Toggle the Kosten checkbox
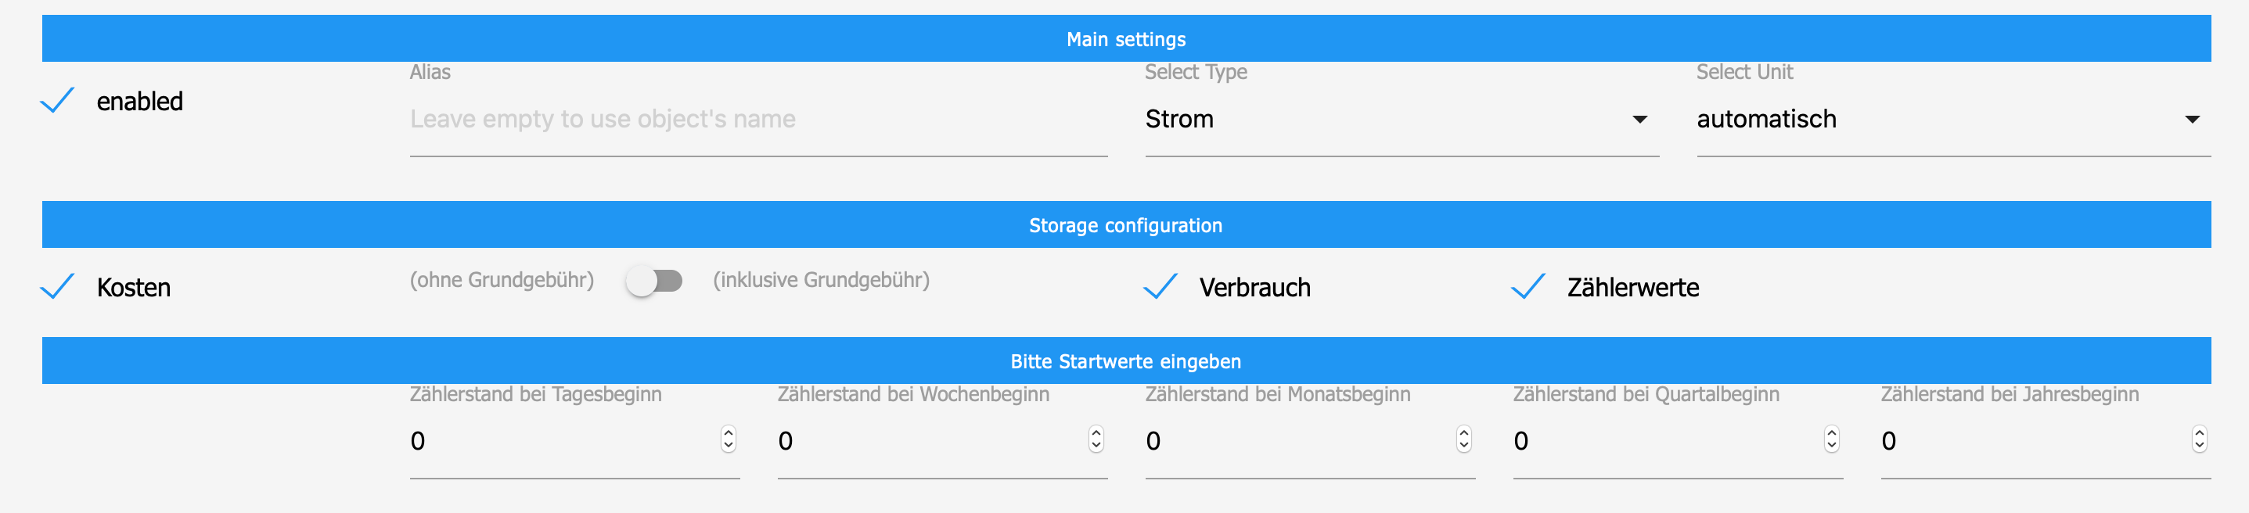Image resolution: width=2249 pixels, height=513 pixels. (x=58, y=287)
